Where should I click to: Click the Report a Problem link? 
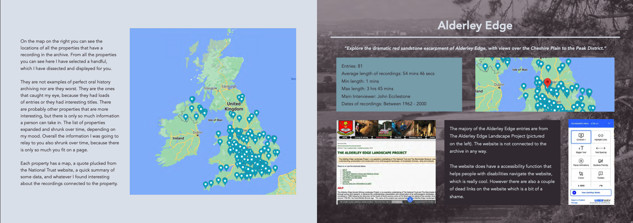578,200
